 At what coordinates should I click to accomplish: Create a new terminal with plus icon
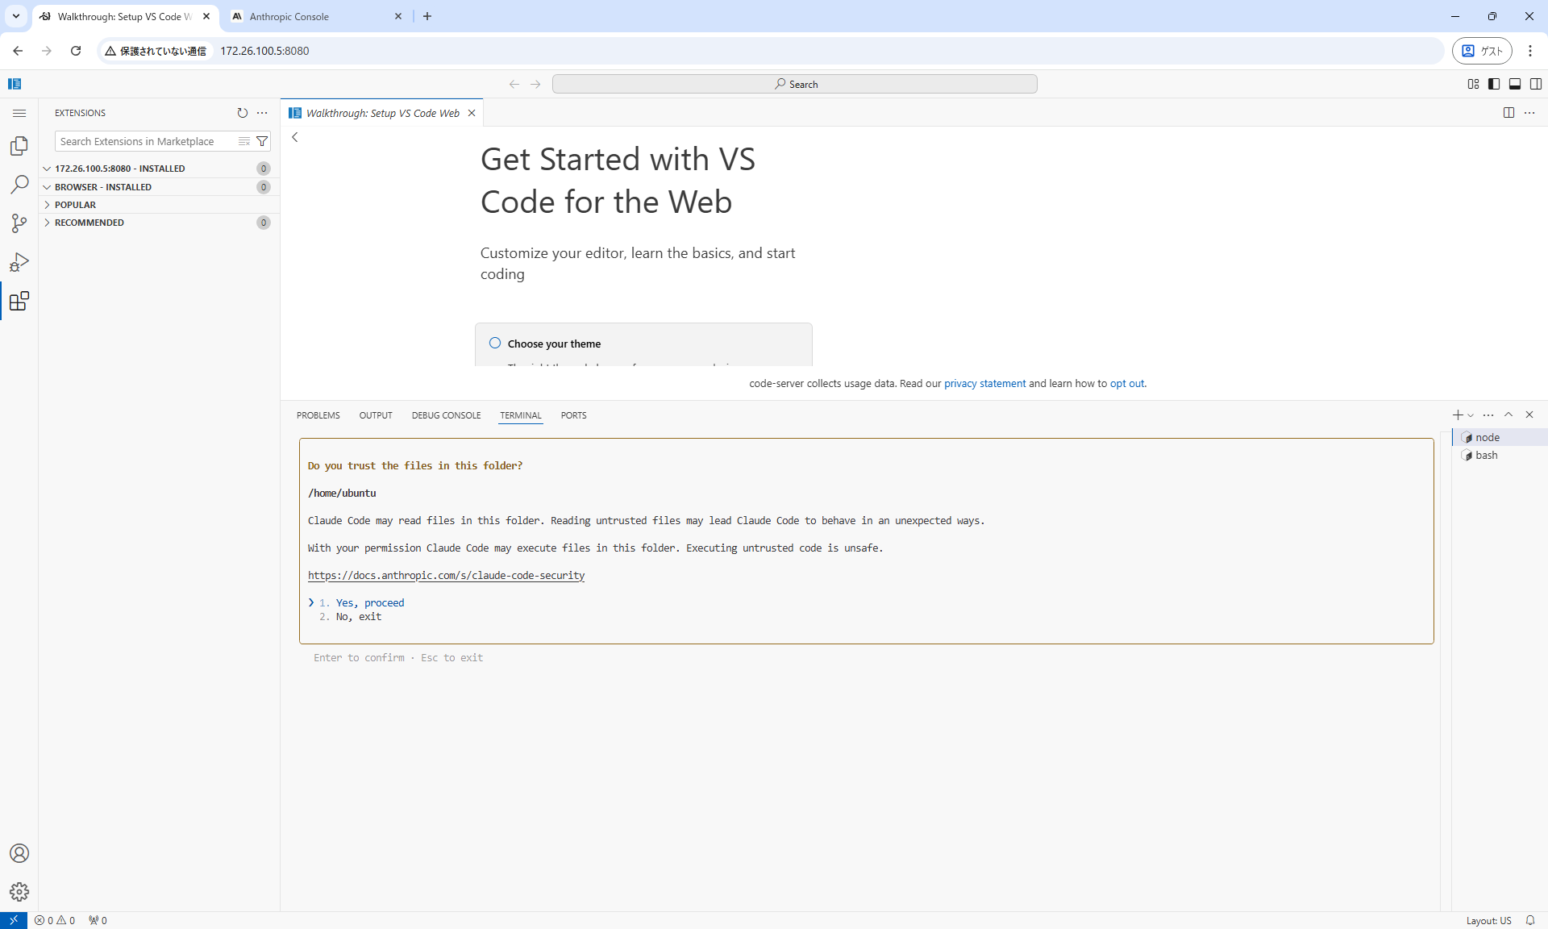[x=1457, y=415]
